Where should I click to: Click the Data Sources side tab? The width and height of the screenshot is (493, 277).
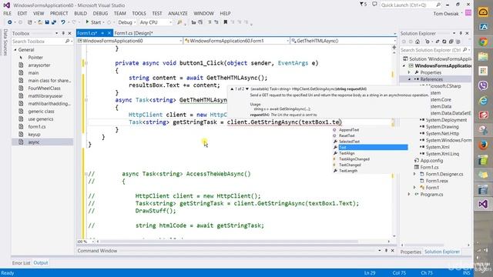(5, 42)
